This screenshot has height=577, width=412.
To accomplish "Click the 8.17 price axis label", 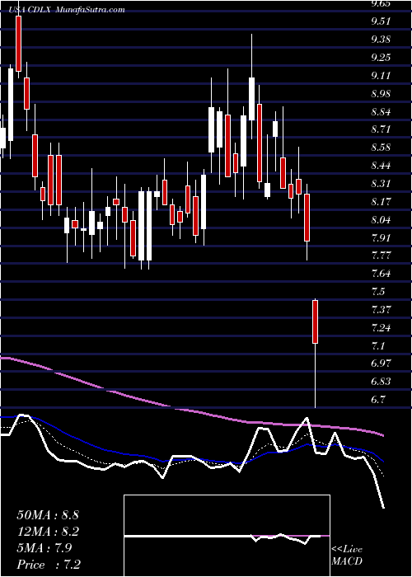I will [382, 202].
